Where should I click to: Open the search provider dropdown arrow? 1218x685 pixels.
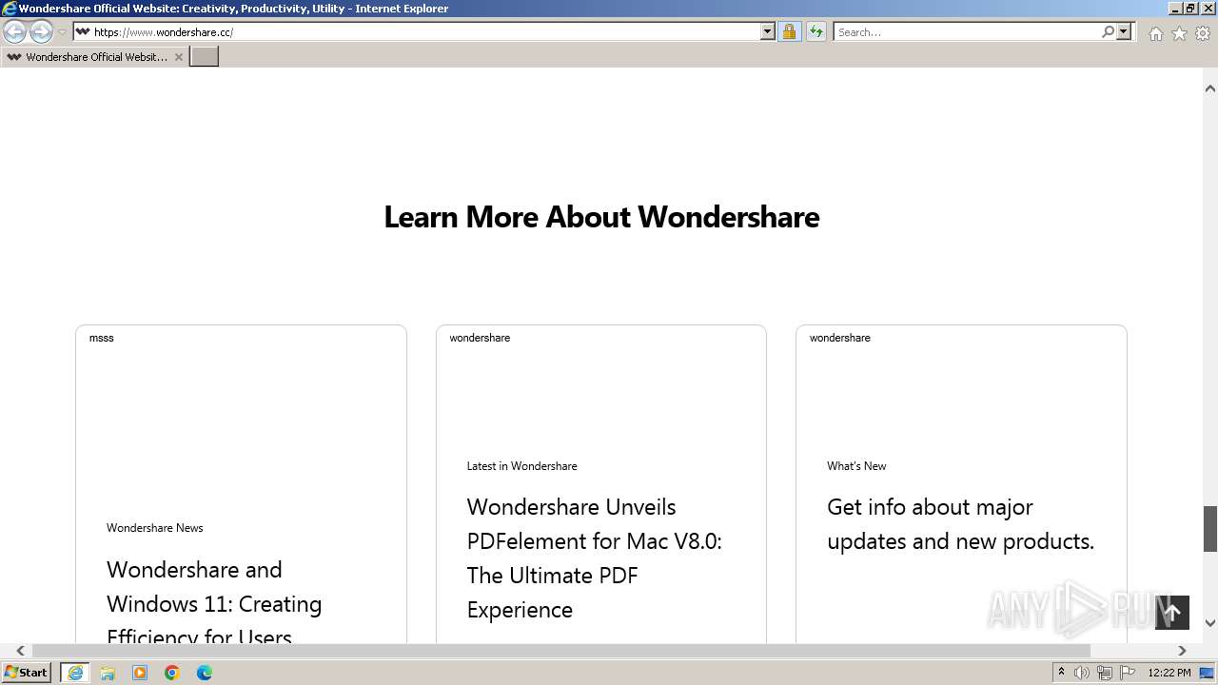(1124, 31)
